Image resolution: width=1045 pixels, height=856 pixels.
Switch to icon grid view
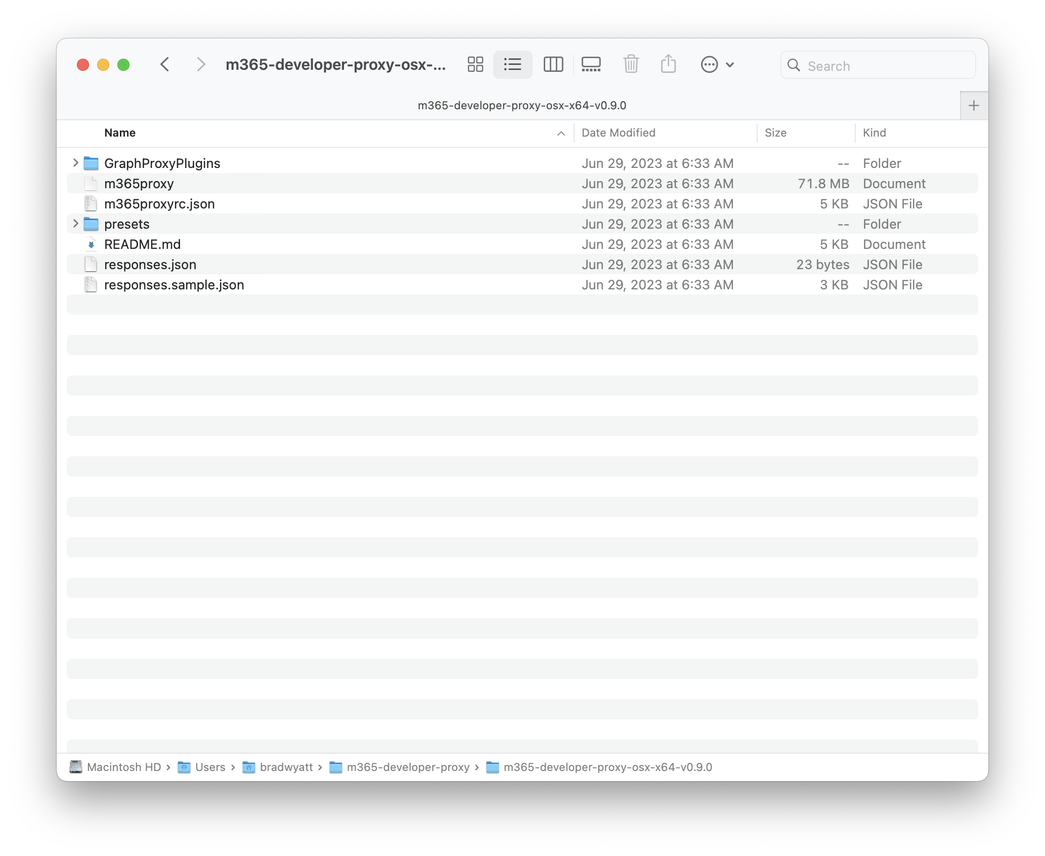[x=475, y=65]
